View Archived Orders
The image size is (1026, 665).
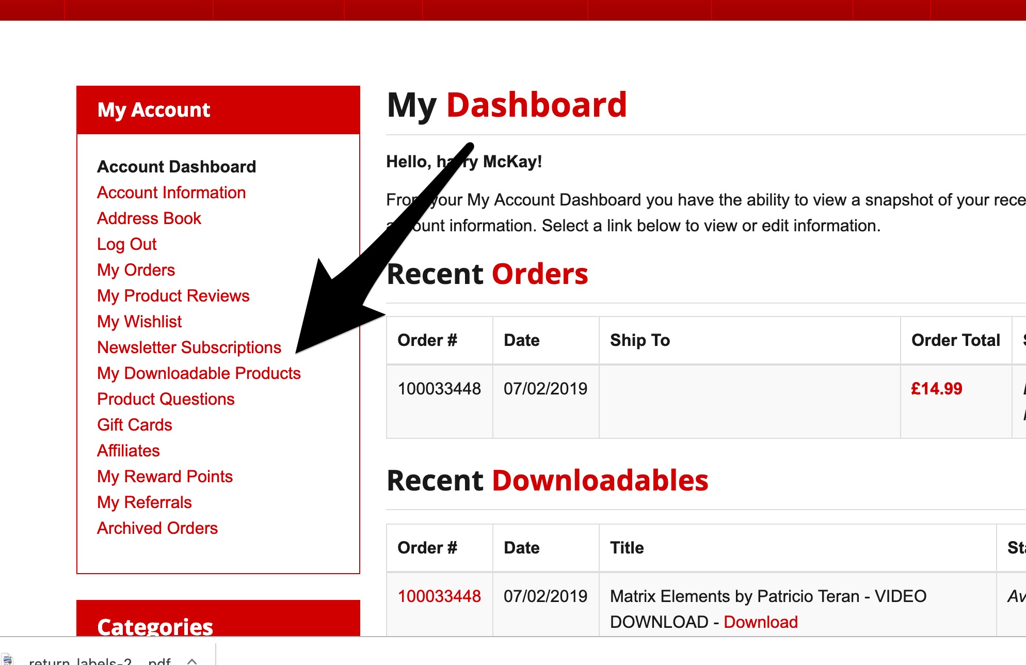[x=157, y=528]
